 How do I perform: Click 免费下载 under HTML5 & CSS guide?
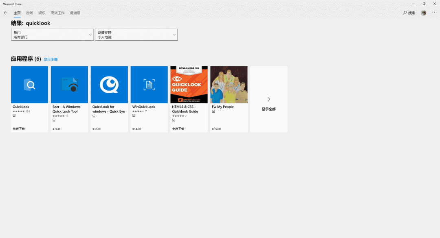(178, 129)
